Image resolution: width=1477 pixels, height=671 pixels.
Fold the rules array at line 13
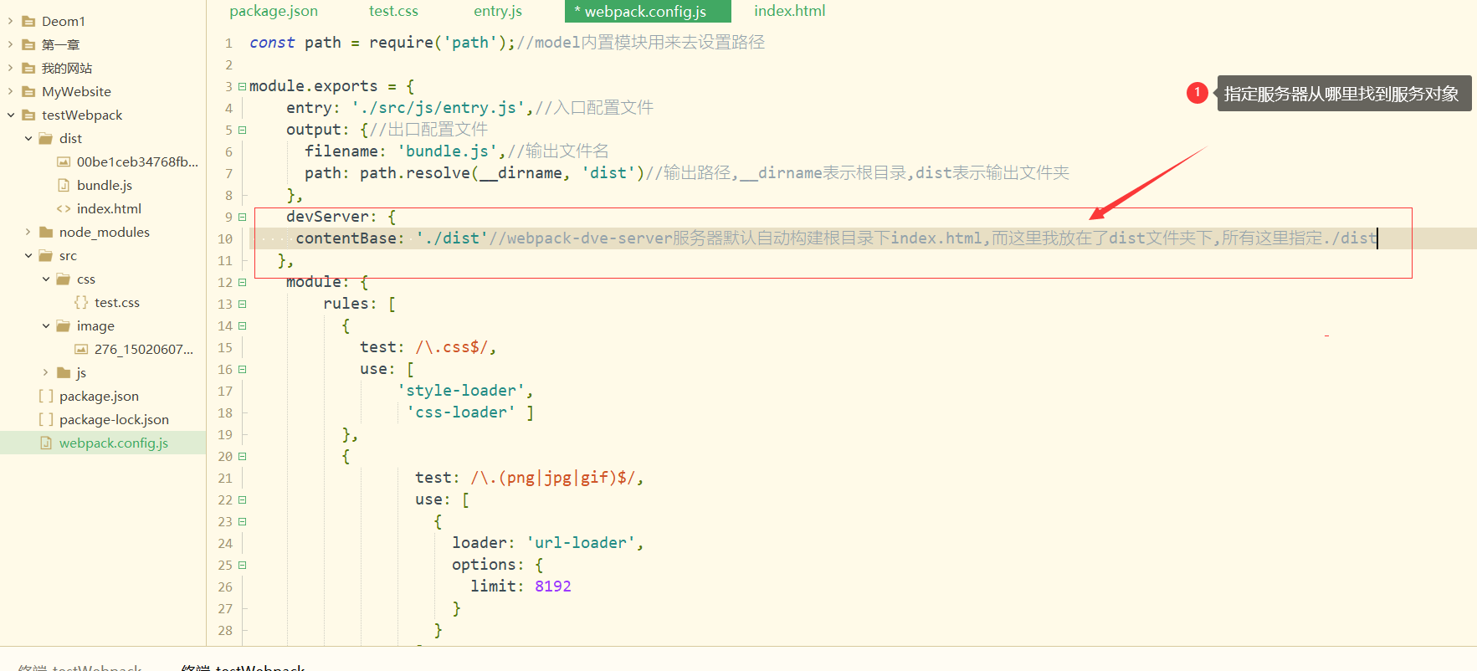242,304
